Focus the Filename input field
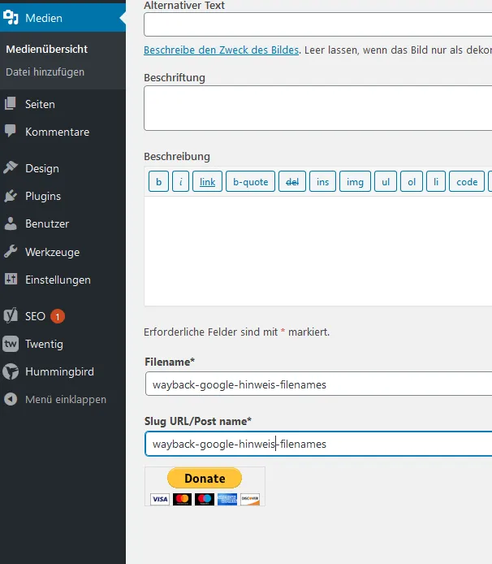The image size is (492, 564). pos(318,384)
